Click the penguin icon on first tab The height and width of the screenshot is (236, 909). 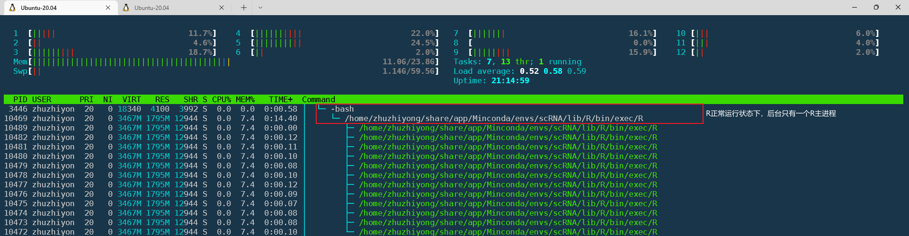coord(12,8)
